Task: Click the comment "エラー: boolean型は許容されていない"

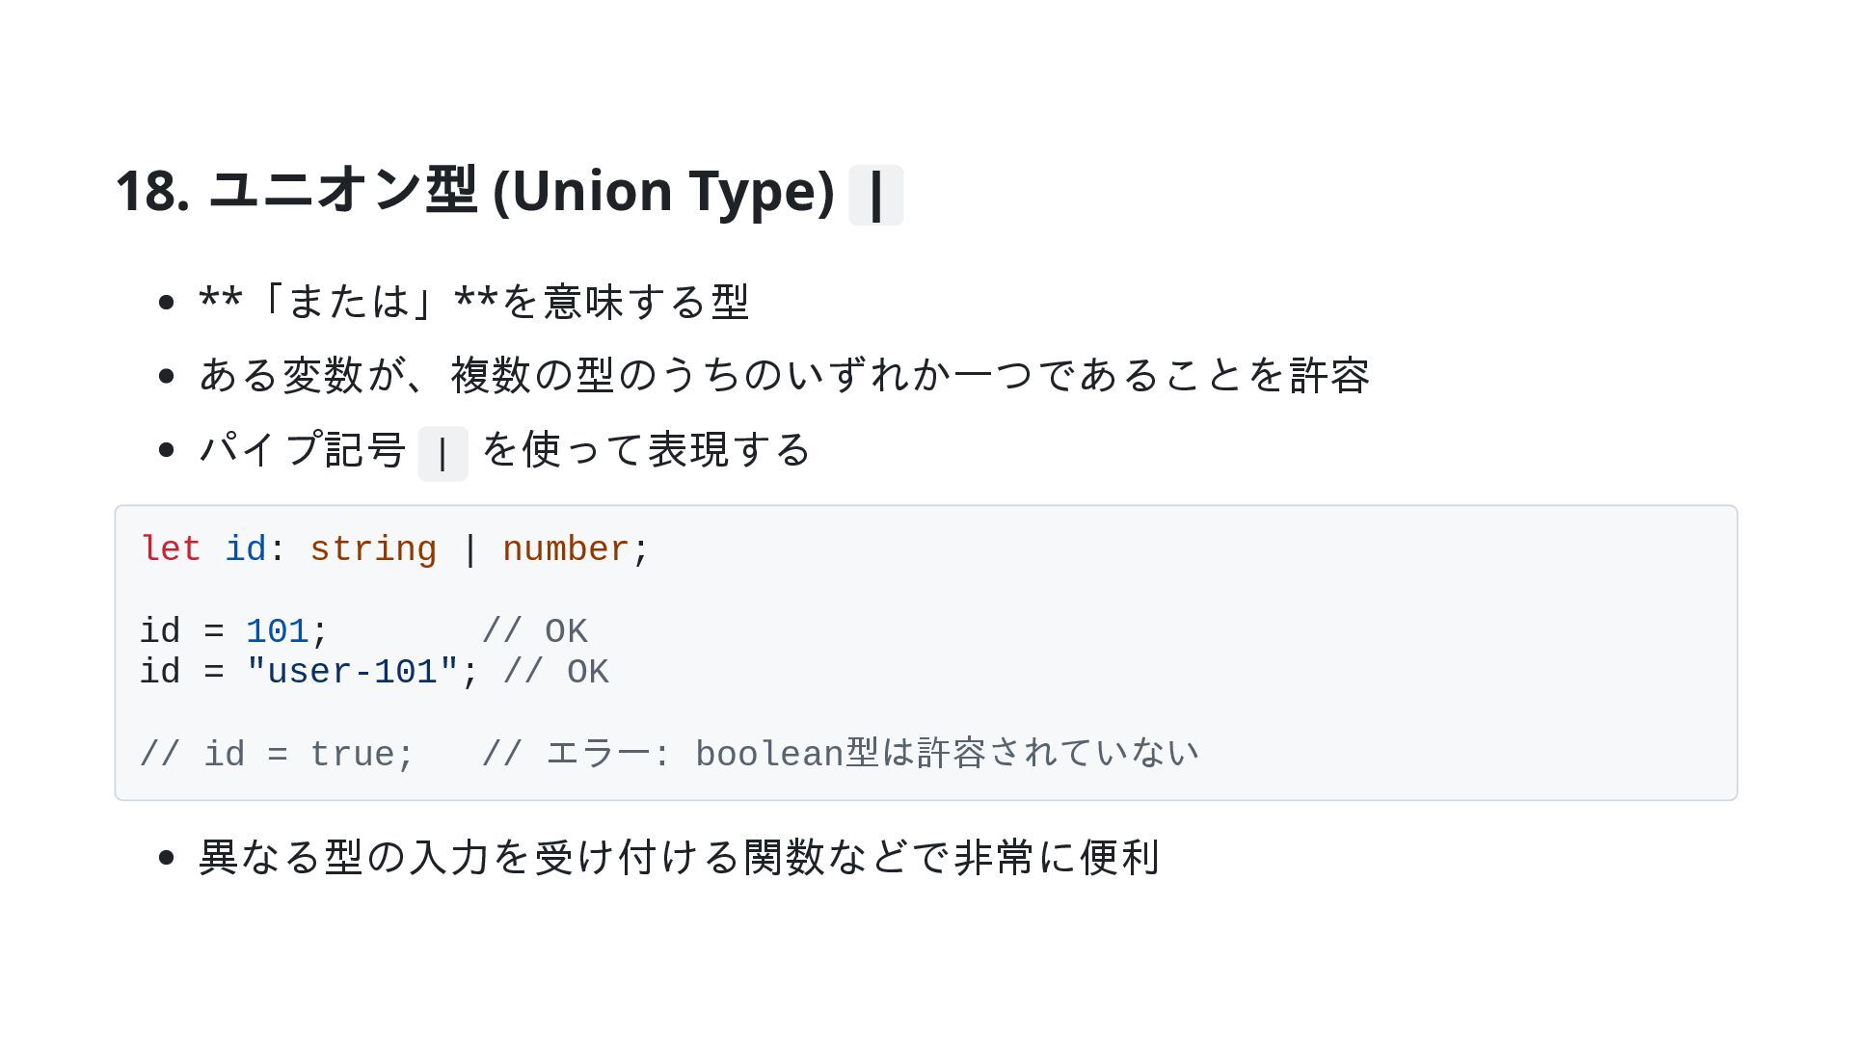Action: pyautogui.click(x=872, y=755)
